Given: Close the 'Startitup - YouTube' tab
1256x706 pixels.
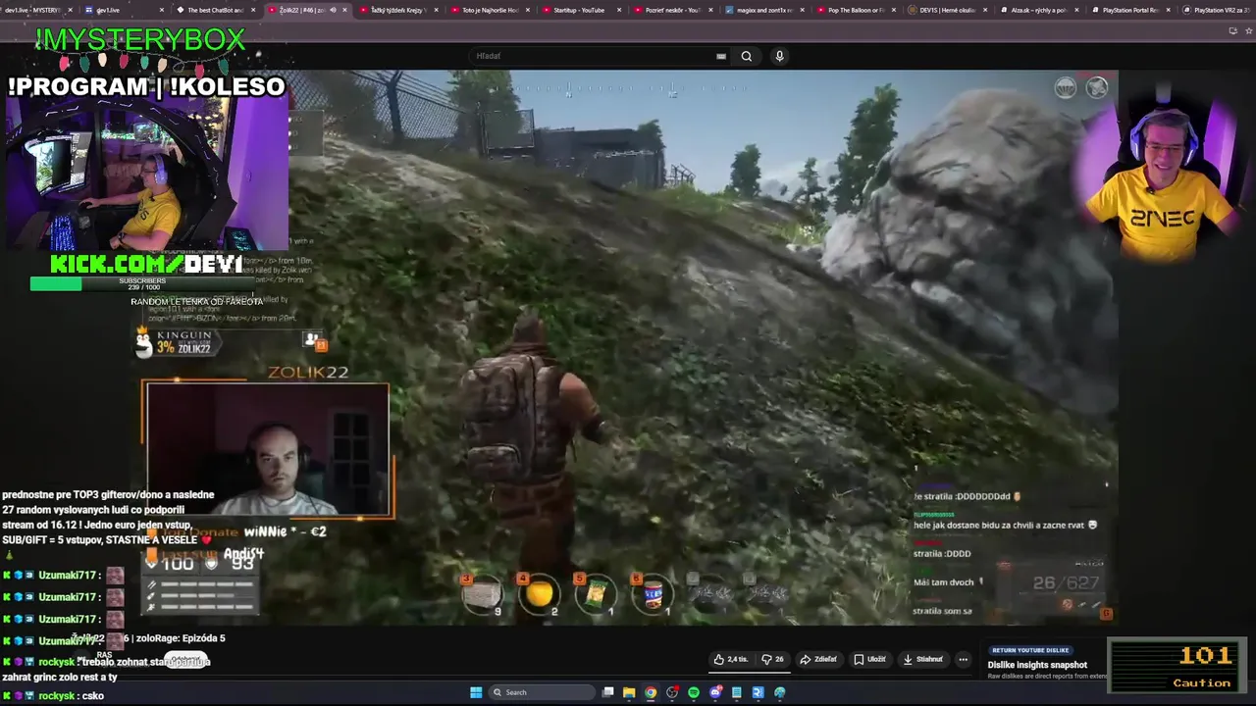Looking at the screenshot, I should [620, 10].
